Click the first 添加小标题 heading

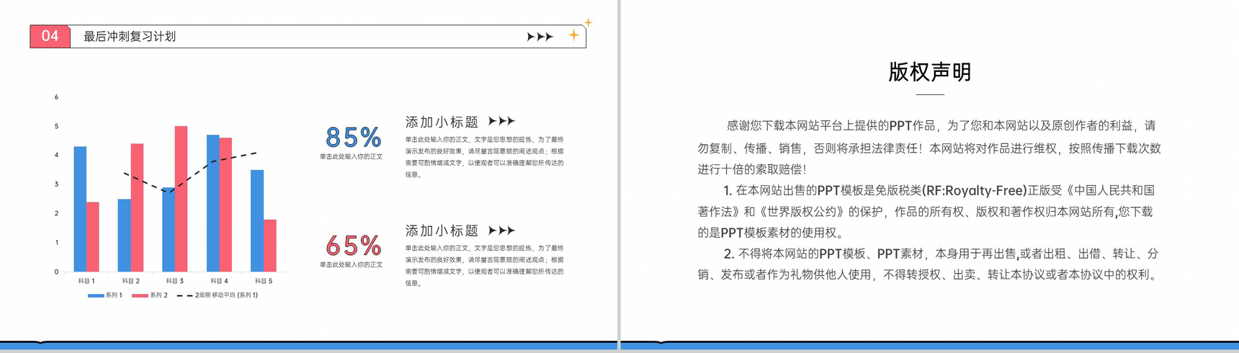[x=442, y=122]
